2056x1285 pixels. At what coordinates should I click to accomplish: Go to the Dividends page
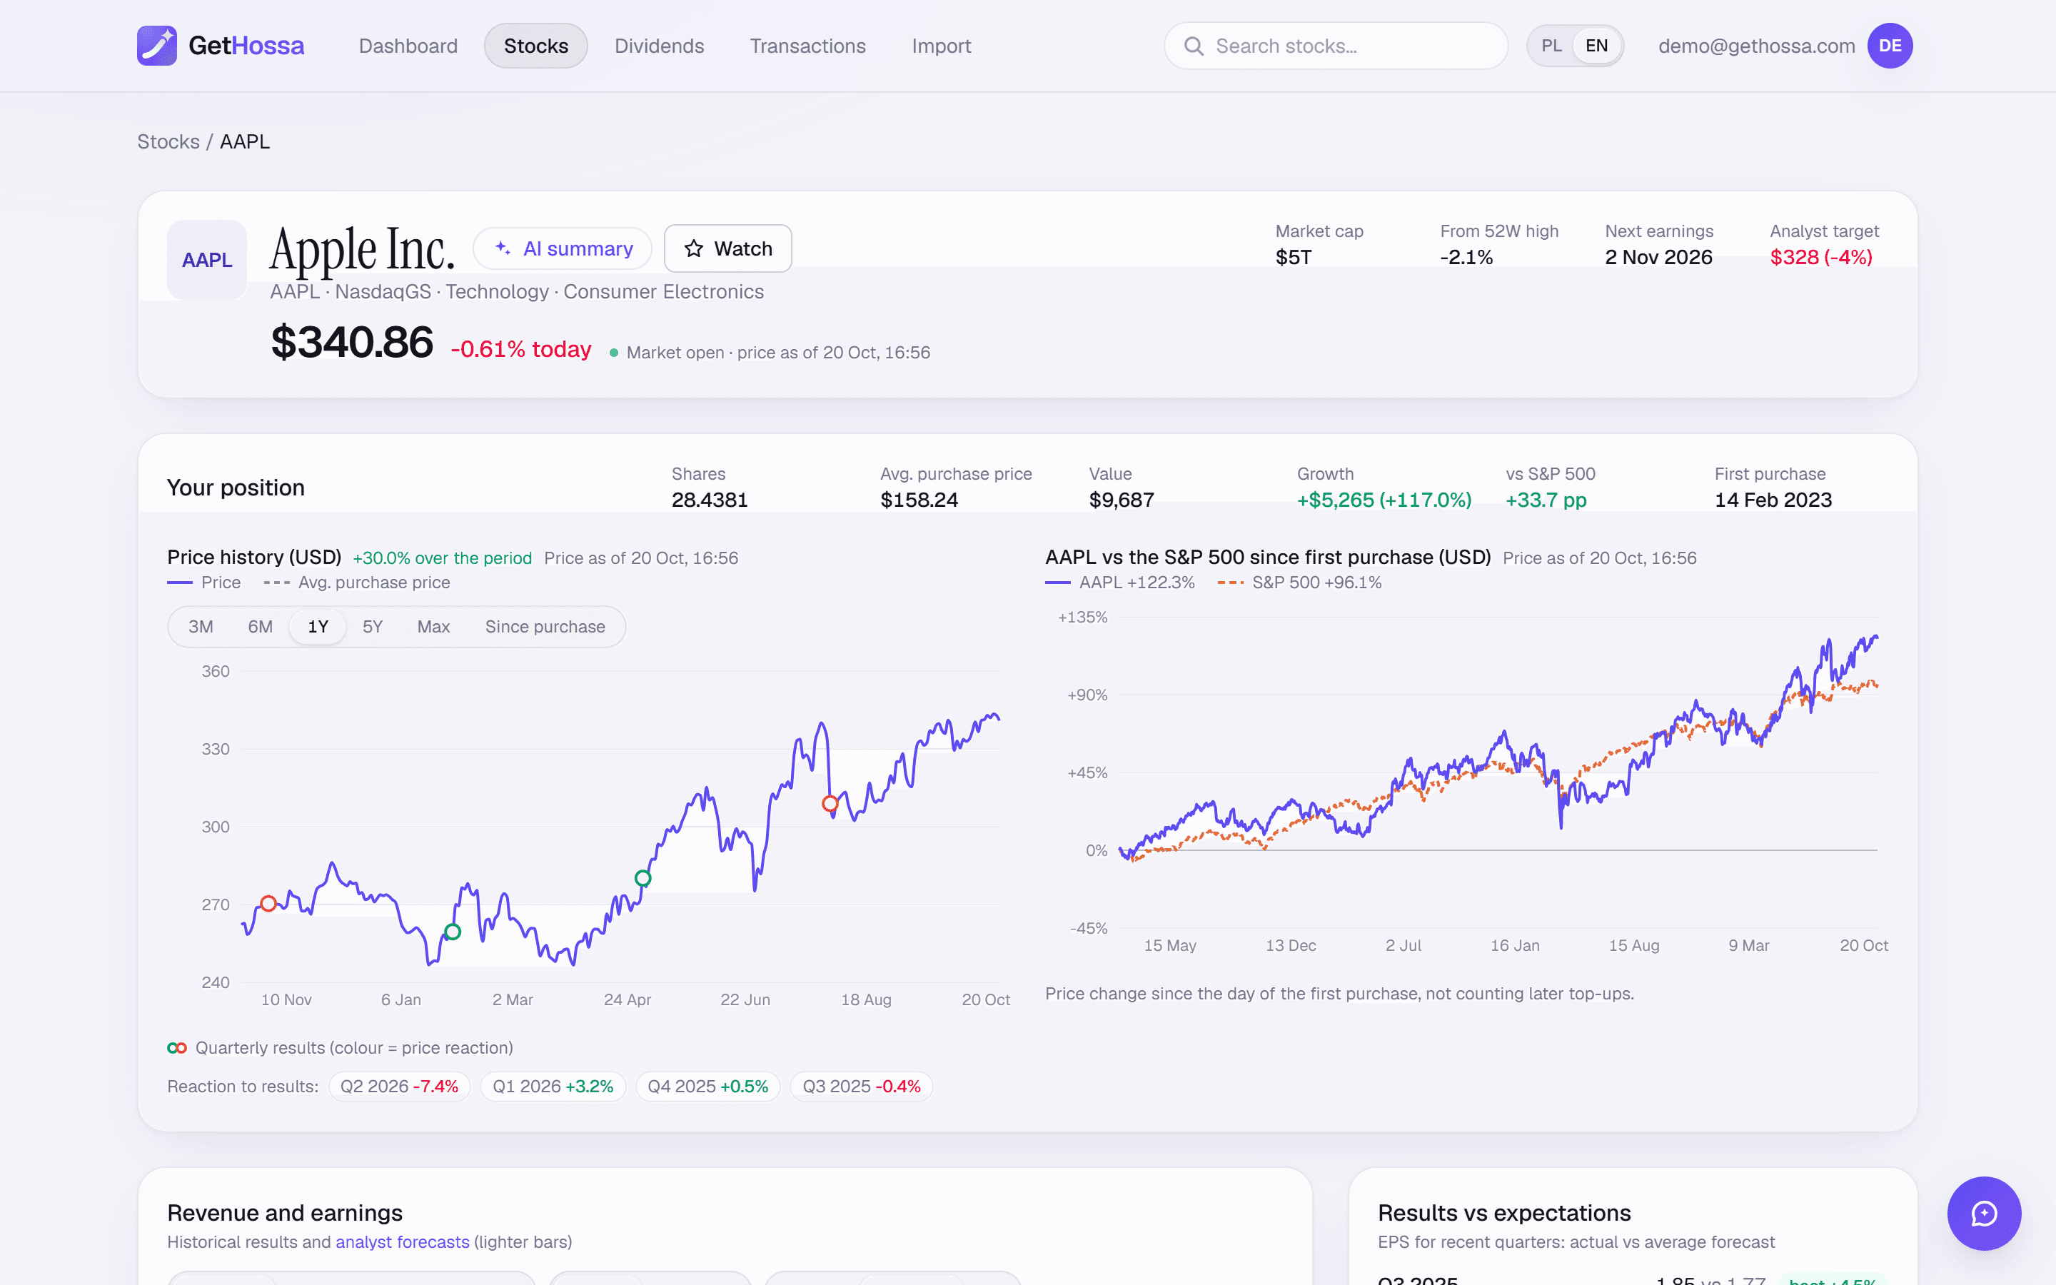point(660,46)
